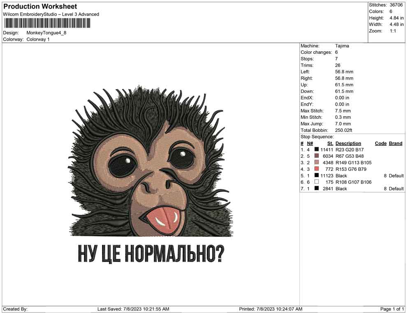Image resolution: width=407 pixels, height=313 pixels.
Task: Click the Max Stitch value "7.5 mm"
Action: point(343,111)
